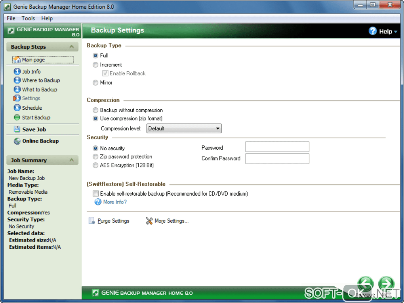Click the Main page home icon
Screen dimensions: 404x303
coord(17,59)
